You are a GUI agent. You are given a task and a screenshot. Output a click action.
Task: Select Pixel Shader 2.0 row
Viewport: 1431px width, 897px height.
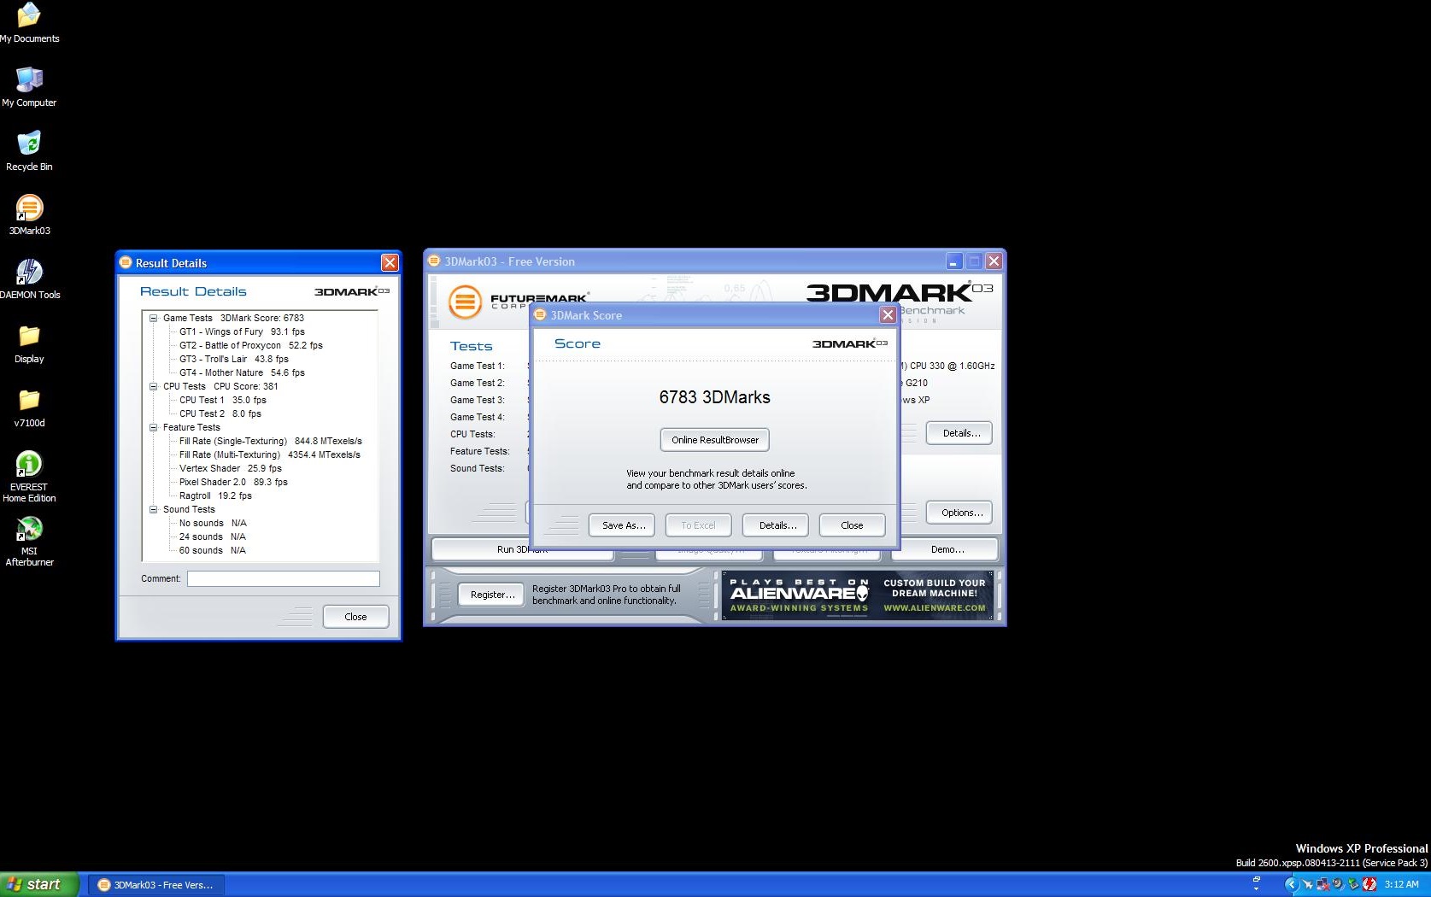coord(233,482)
